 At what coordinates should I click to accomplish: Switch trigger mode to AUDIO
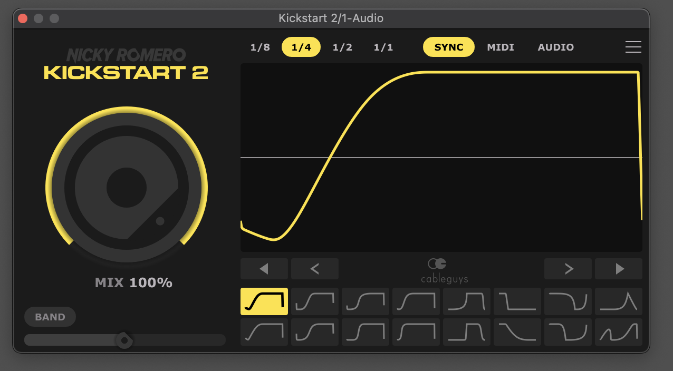(555, 47)
